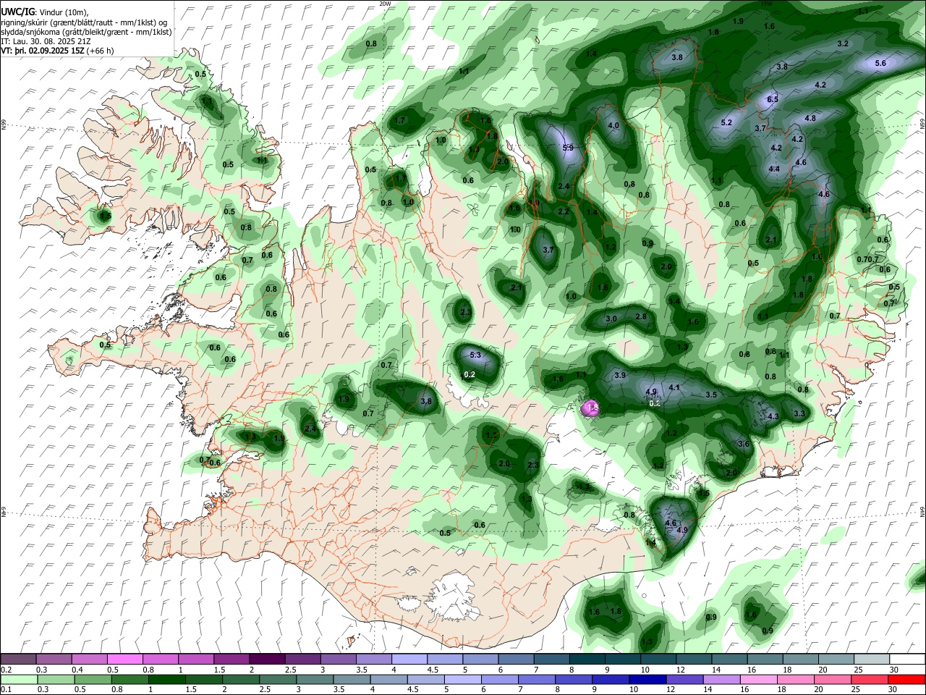Screen dimensions: 926x695
Task: Click the 'UWC/IG: Vindur (10m),' title line
Action: [45, 12]
